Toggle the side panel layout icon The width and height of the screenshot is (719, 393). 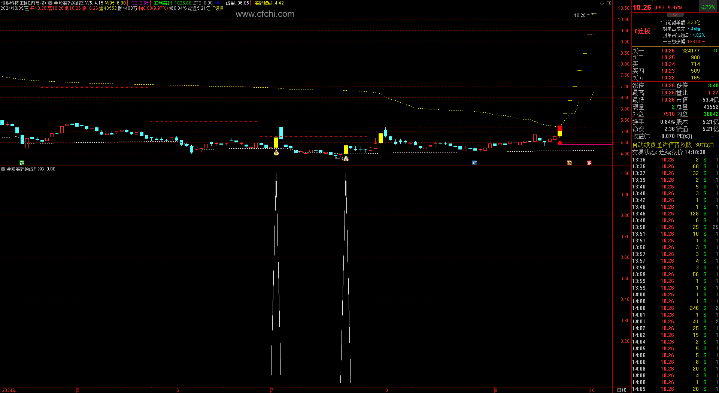tap(609, 3)
